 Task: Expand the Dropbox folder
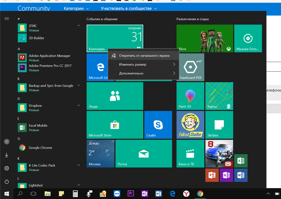[78, 105]
